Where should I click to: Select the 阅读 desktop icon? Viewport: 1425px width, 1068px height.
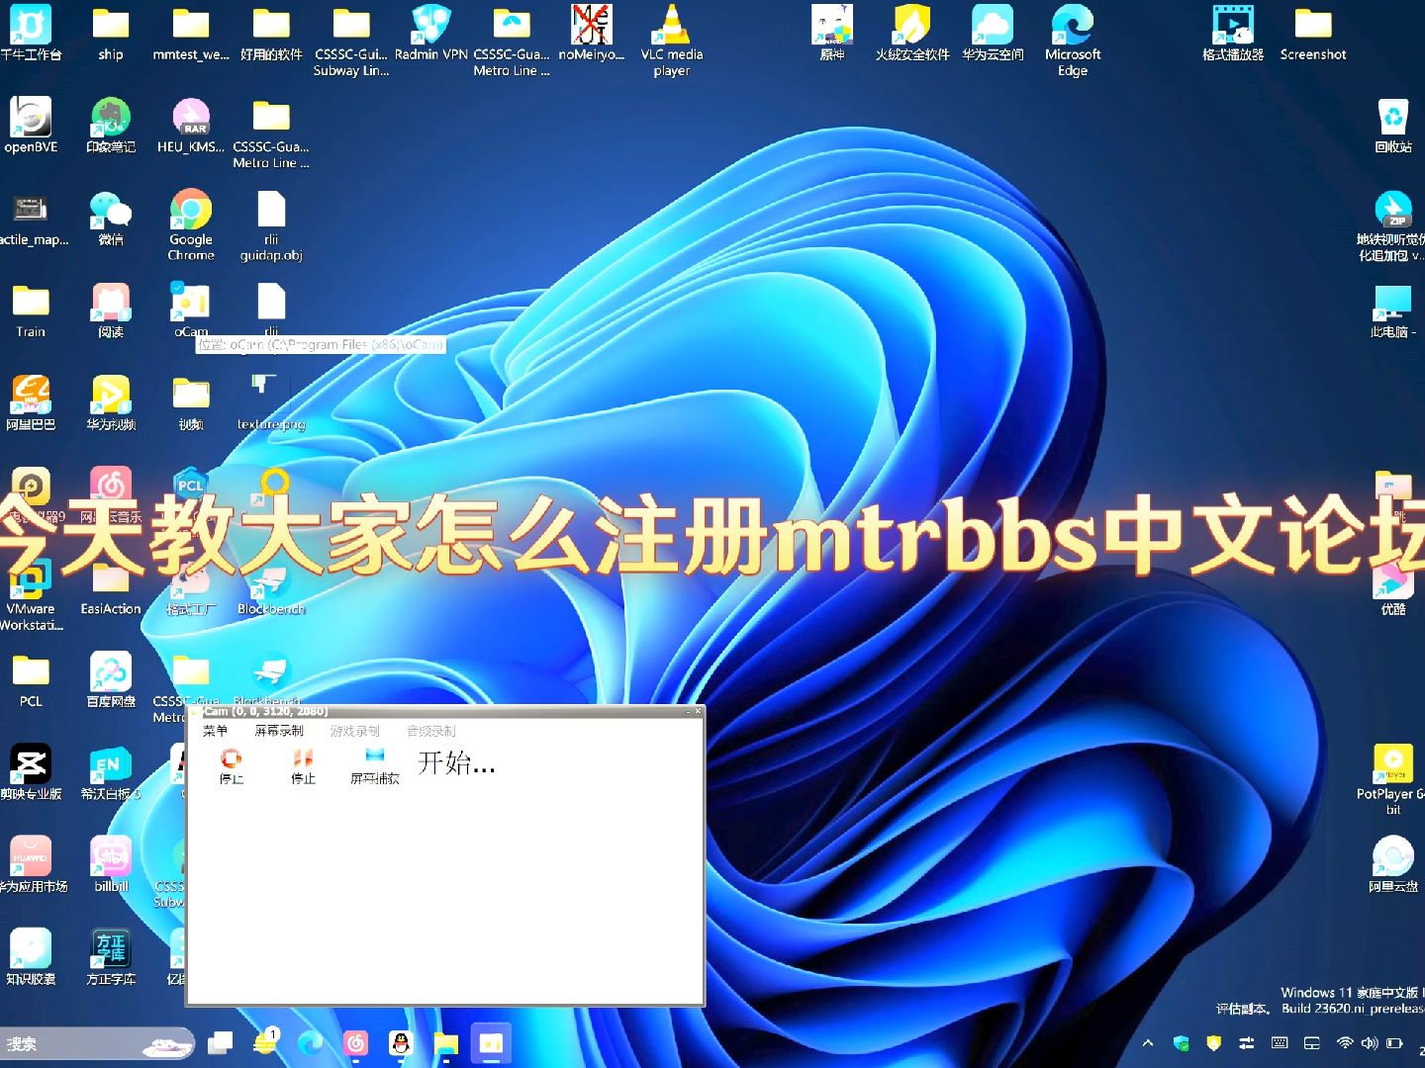click(111, 311)
